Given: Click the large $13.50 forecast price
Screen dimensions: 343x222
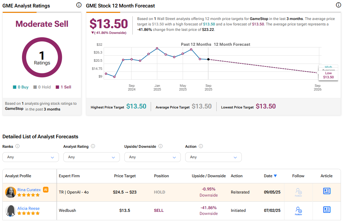Looking at the screenshot, I should pyautogui.click(x=109, y=24).
